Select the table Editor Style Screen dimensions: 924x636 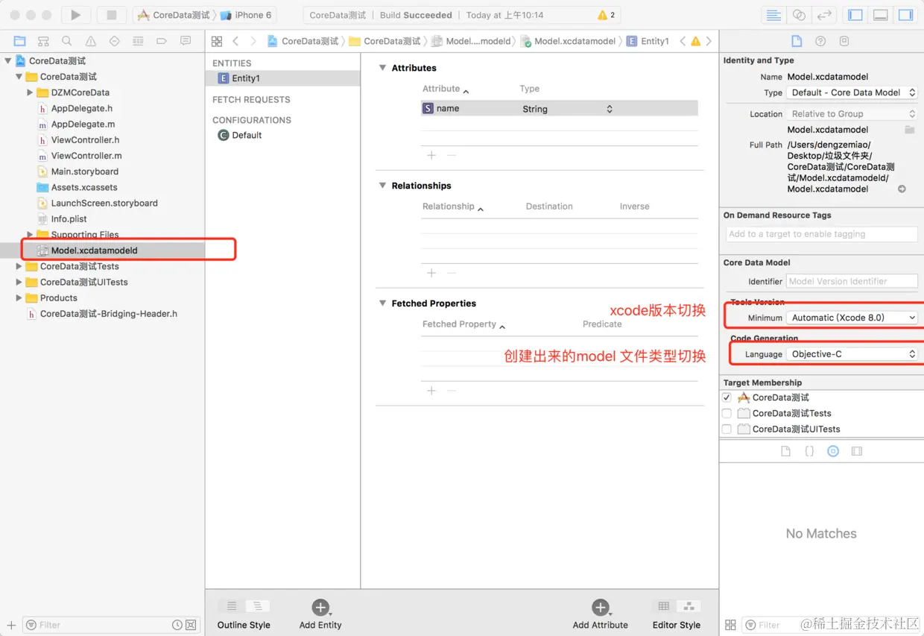pos(664,606)
